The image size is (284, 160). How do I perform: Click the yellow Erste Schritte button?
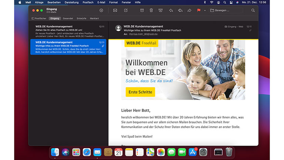tap(140, 92)
